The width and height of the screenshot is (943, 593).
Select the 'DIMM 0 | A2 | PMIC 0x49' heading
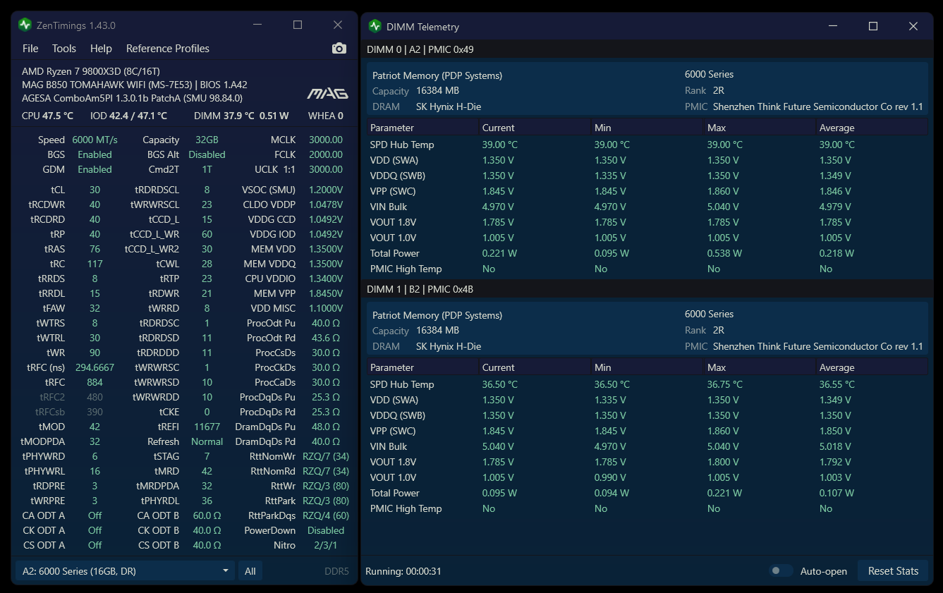pos(420,49)
